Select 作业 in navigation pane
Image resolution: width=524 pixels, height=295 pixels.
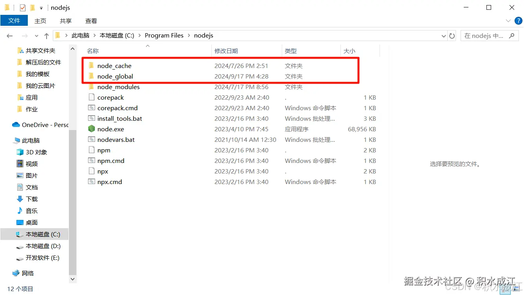point(32,109)
